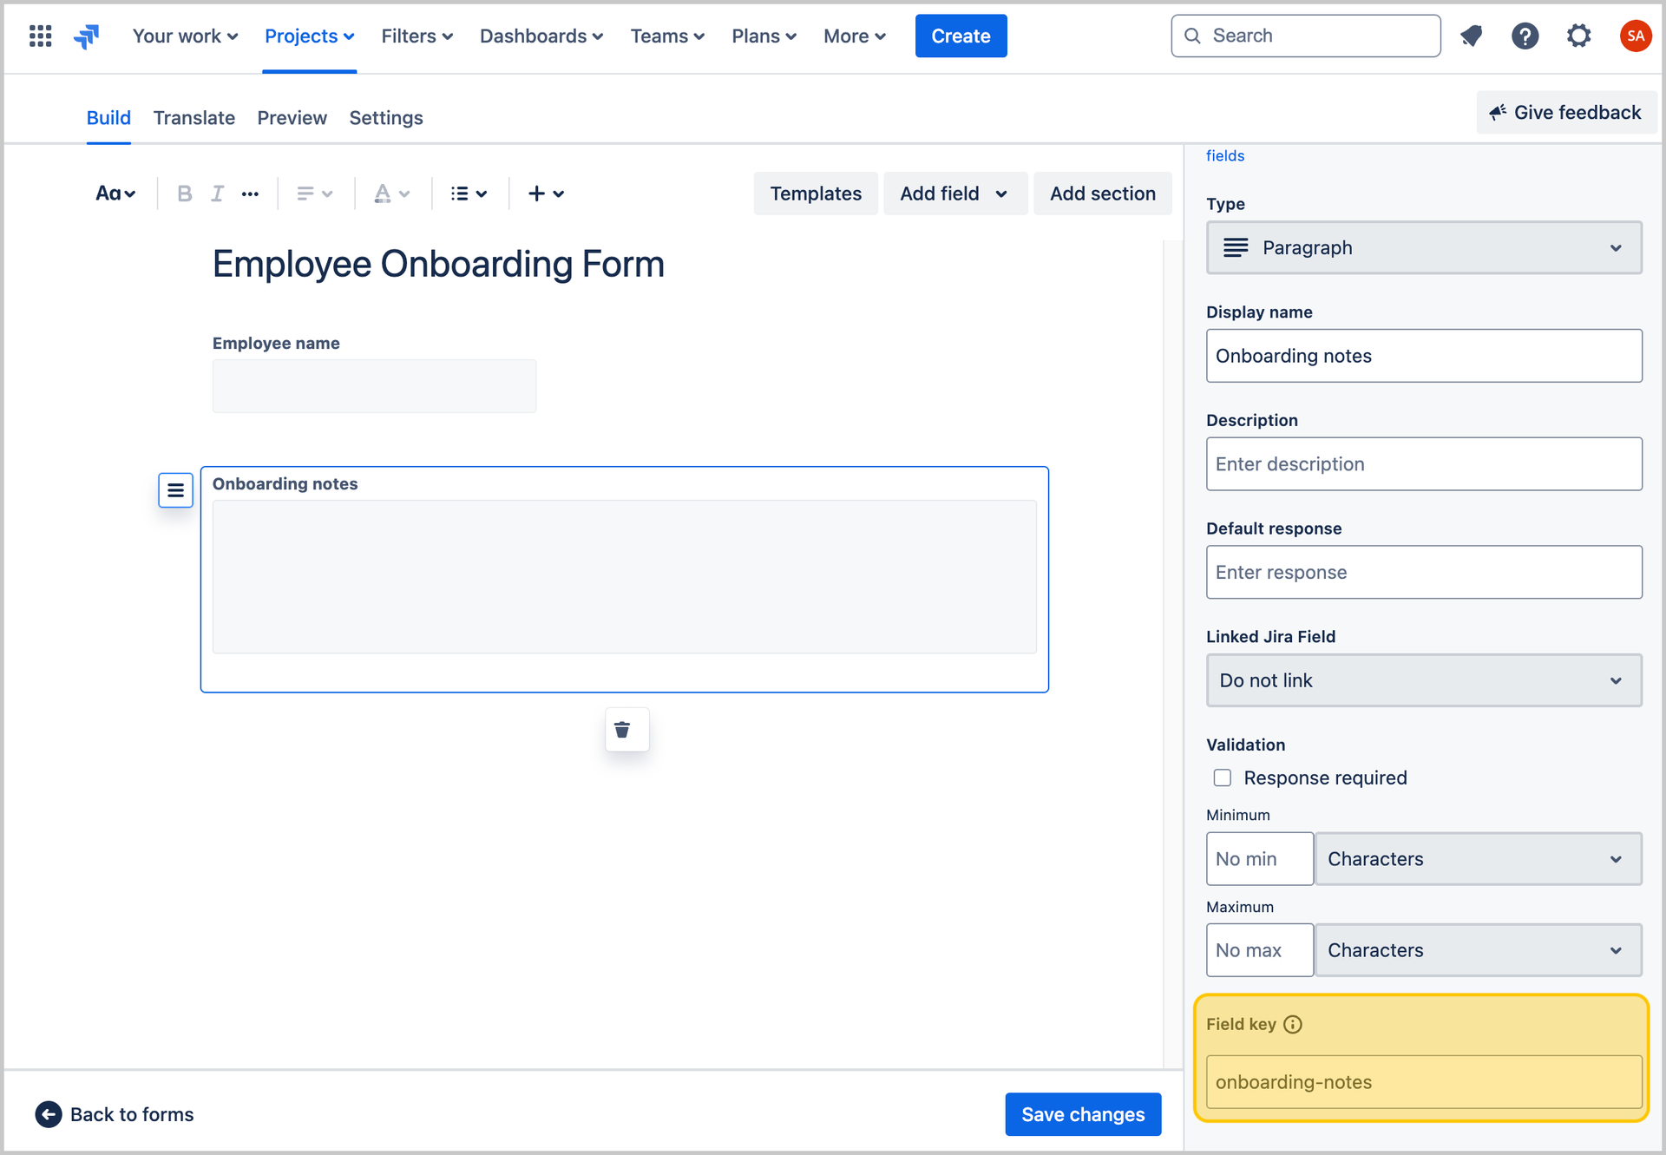The width and height of the screenshot is (1666, 1155).
Task: Delete the Onboarding notes field
Action: pos(626,730)
